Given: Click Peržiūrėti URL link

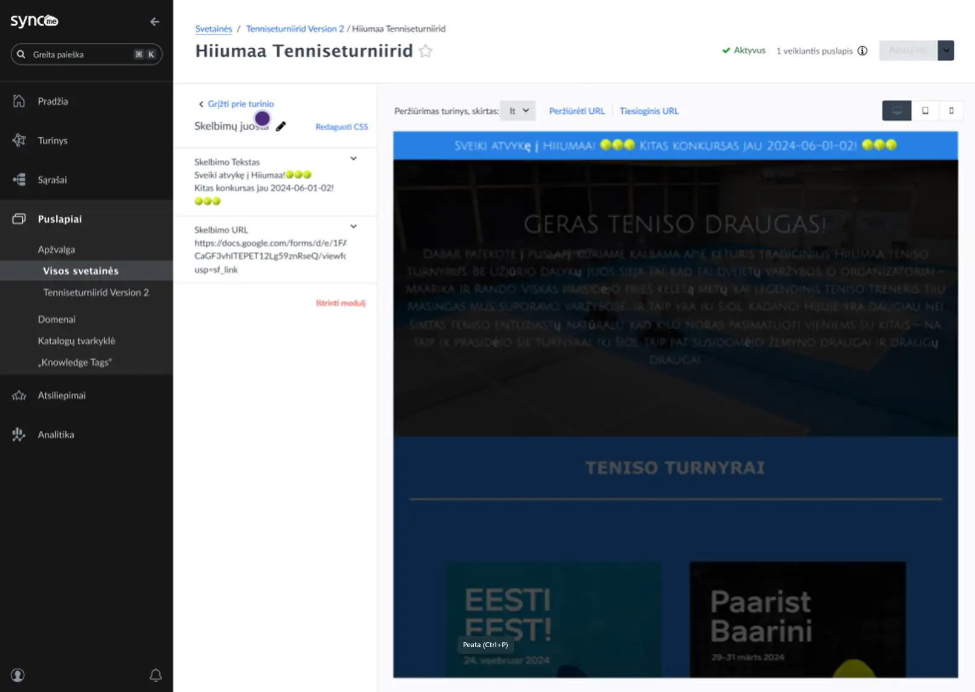Looking at the screenshot, I should (577, 111).
